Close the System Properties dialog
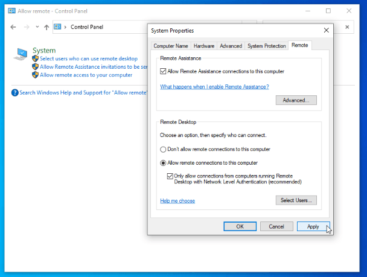Screen dimensions: 367x277 (x=326, y=30)
